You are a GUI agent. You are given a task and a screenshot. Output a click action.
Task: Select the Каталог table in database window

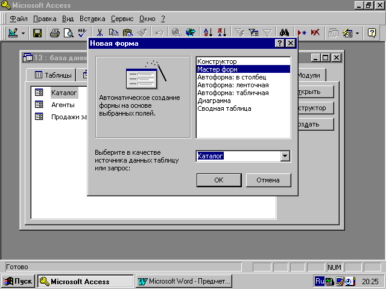(x=64, y=93)
